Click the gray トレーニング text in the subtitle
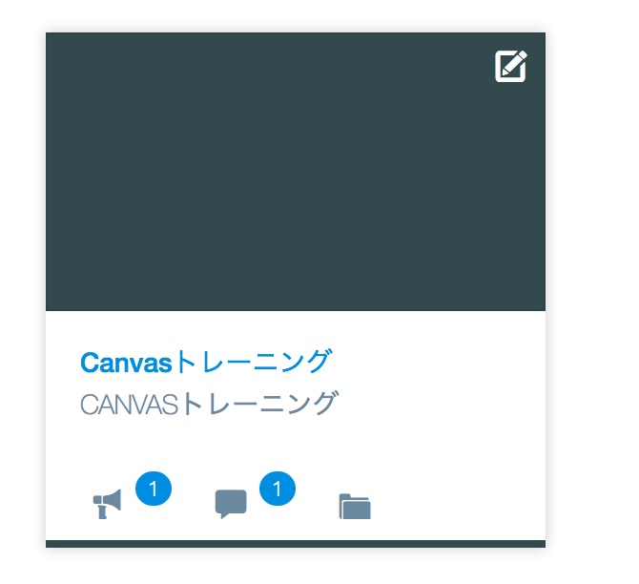The height and width of the screenshot is (584, 639). click(x=258, y=405)
